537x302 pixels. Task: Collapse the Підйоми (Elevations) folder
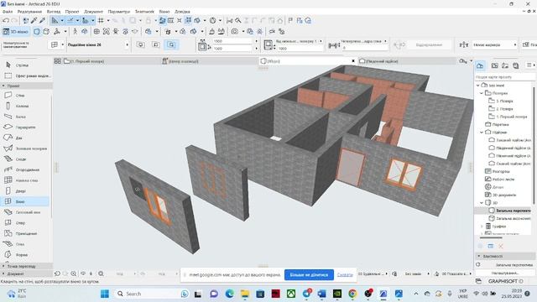[x=482, y=133]
